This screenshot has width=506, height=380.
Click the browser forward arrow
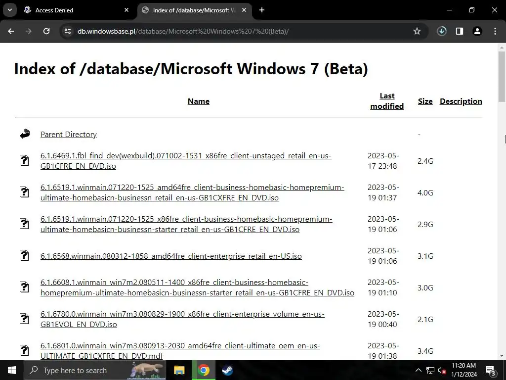pyautogui.click(x=29, y=31)
